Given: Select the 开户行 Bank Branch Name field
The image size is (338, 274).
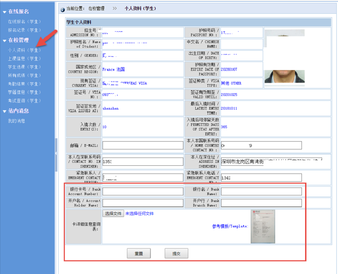Looking at the screenshot, I should pyautogui.click(x=261, y=203).
